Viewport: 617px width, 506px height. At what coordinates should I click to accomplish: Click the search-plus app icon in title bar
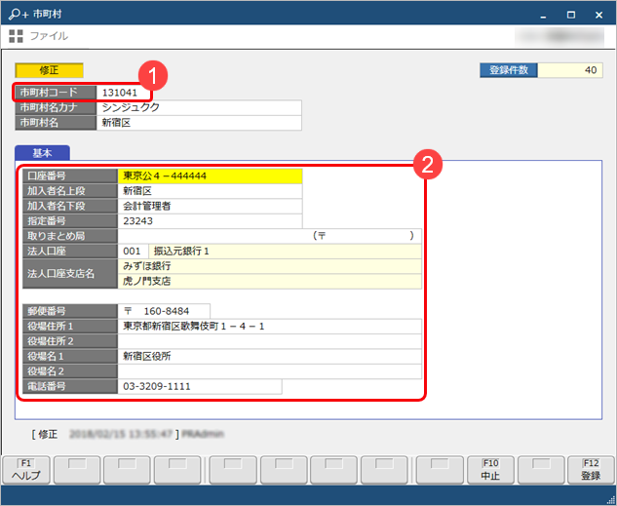click(17, 13)
